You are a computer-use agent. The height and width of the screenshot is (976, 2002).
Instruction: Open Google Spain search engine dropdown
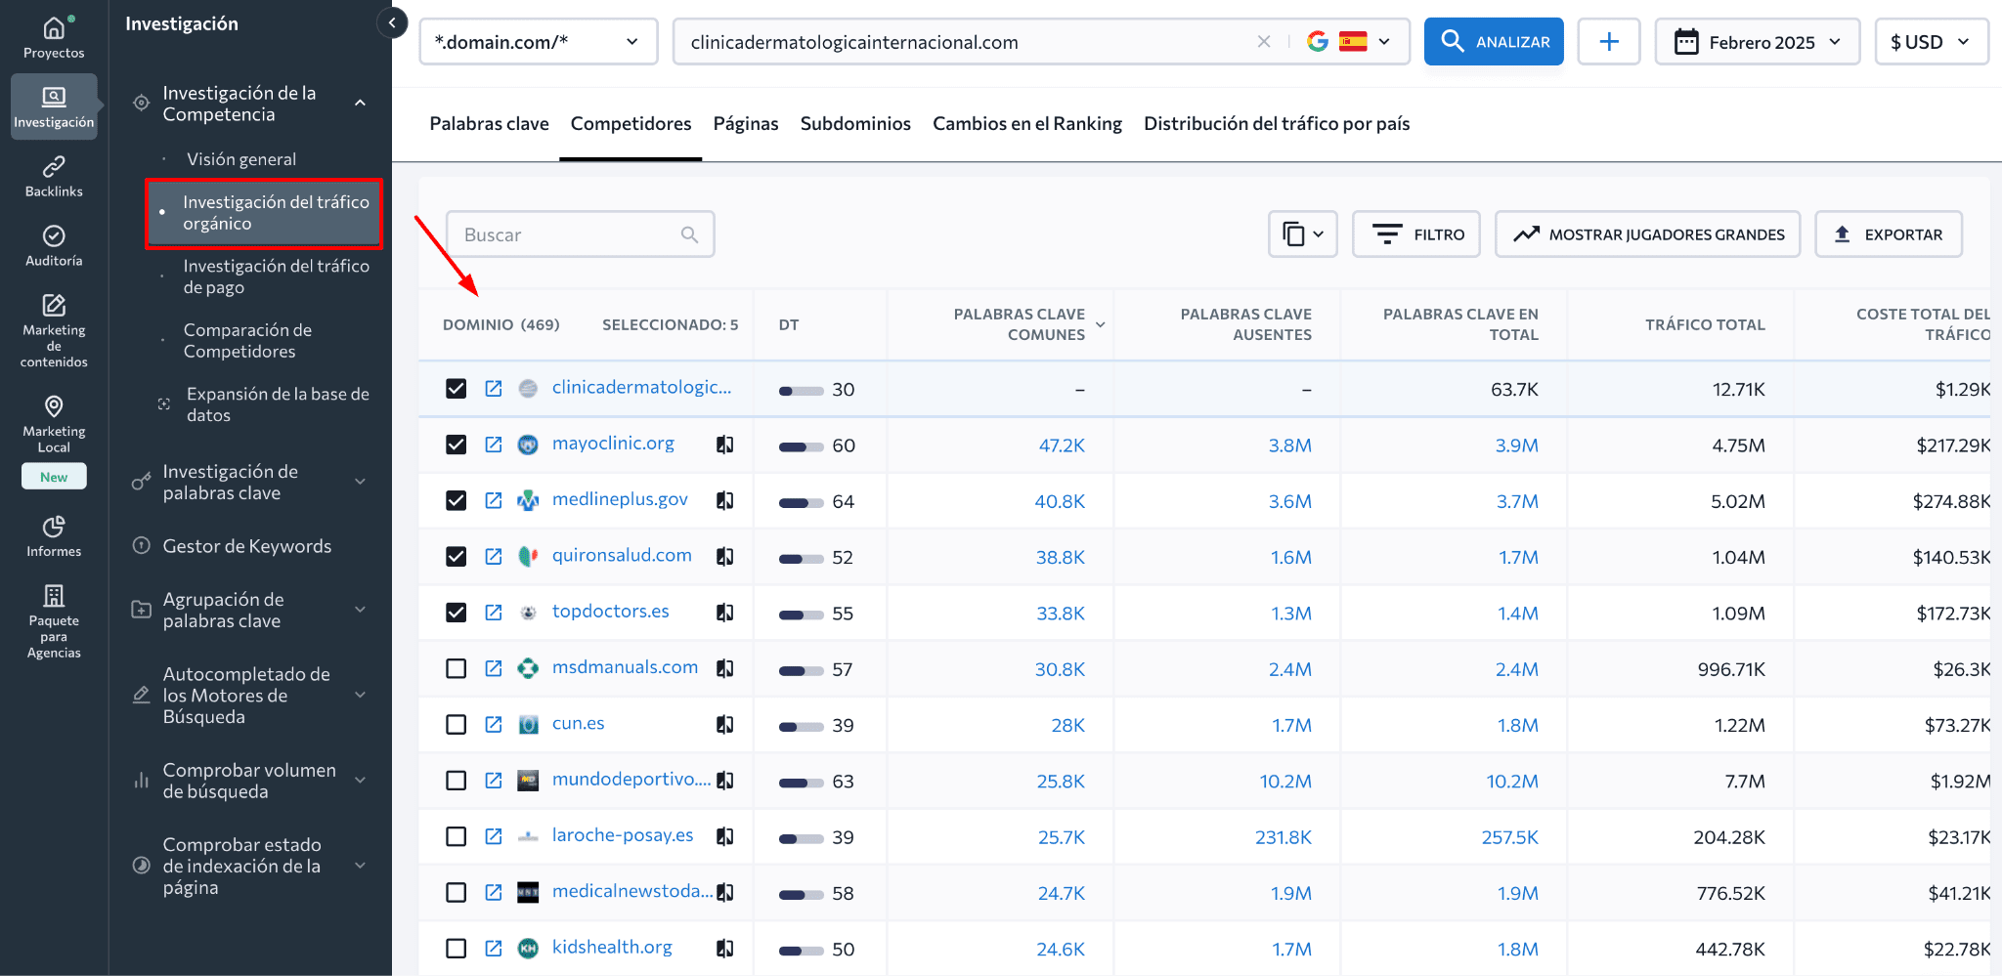(x=1349, y=42)
